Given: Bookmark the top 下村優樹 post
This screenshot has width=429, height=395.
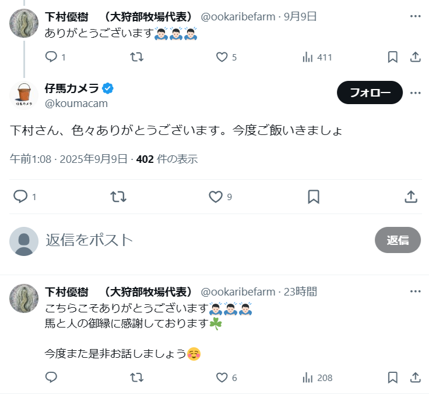Looking at the screenshot, I should point(392,57).
